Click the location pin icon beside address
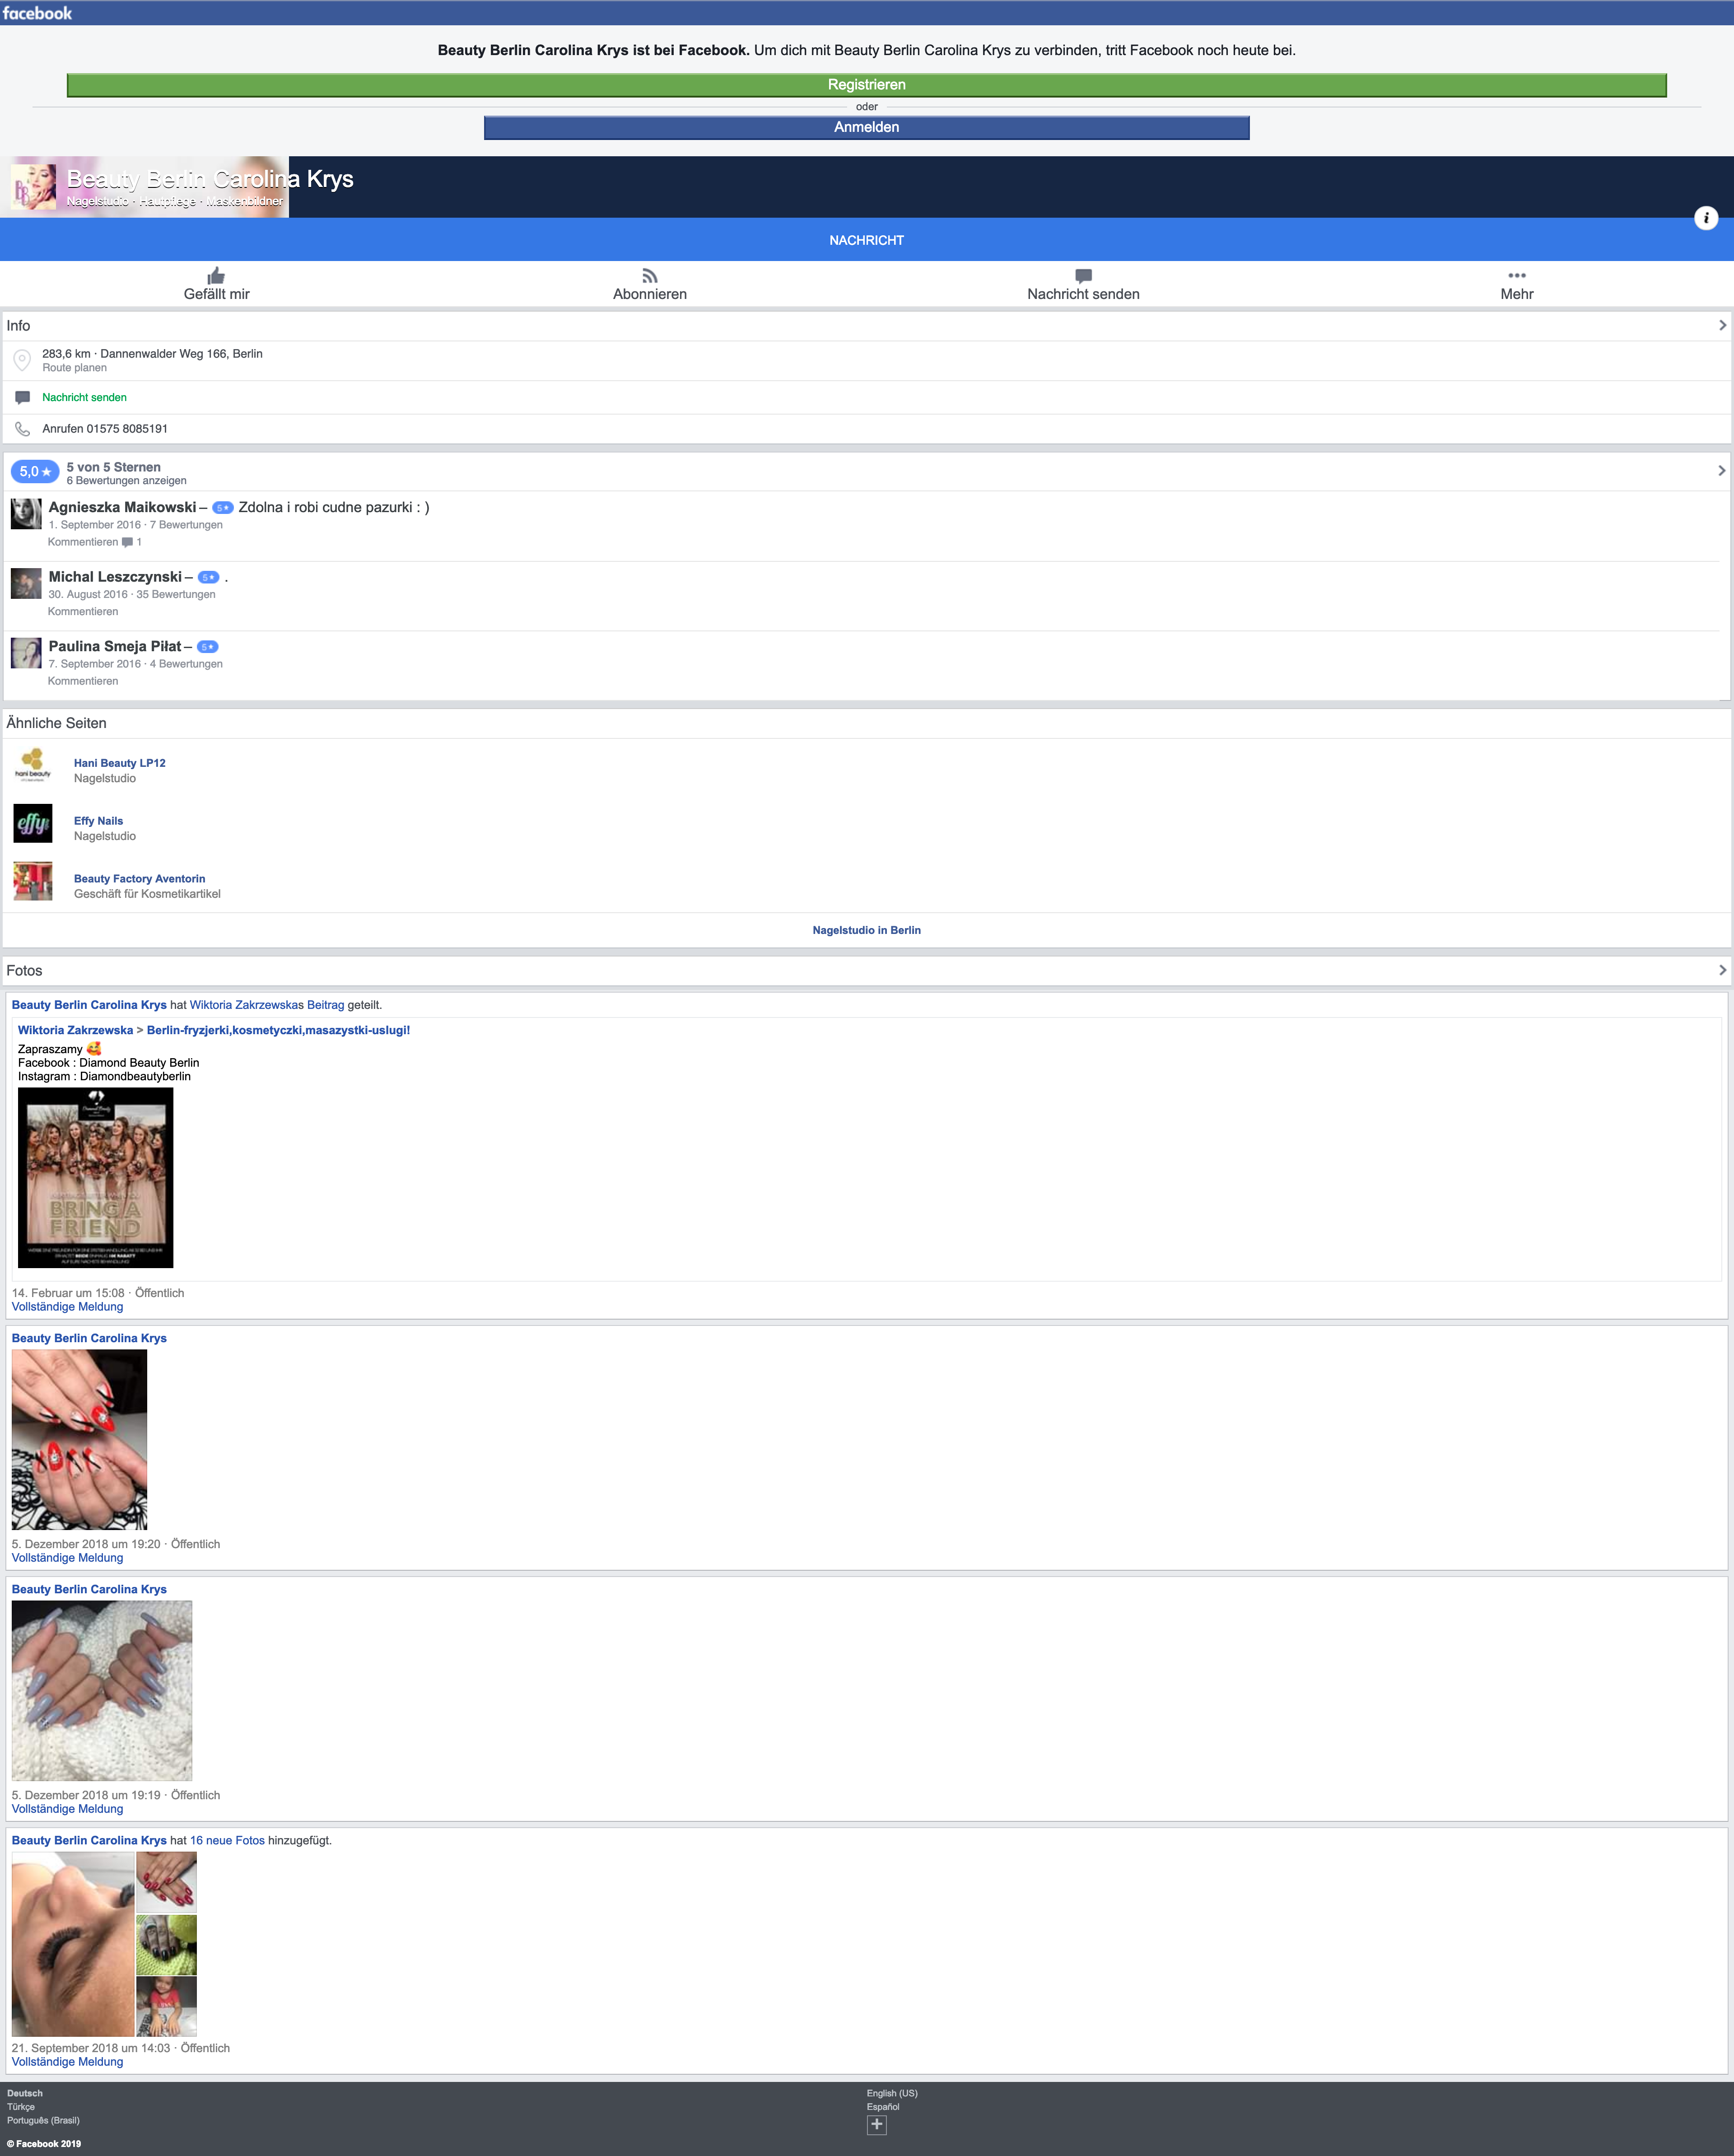Viewport: 1734px width, 2156px height. click(22, 360)
